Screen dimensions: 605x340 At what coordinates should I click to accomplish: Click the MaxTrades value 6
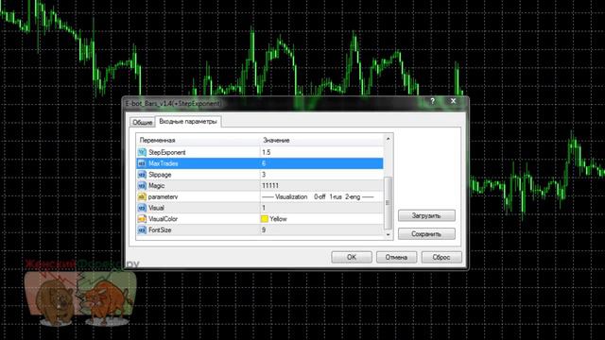(264, 163)
